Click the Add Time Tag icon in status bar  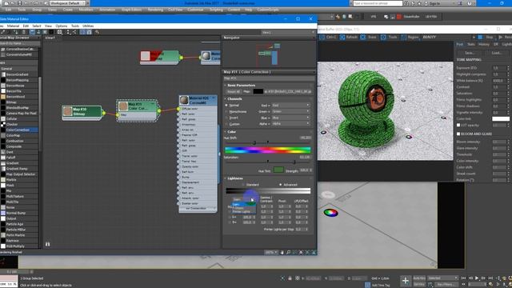click(367, 285)
